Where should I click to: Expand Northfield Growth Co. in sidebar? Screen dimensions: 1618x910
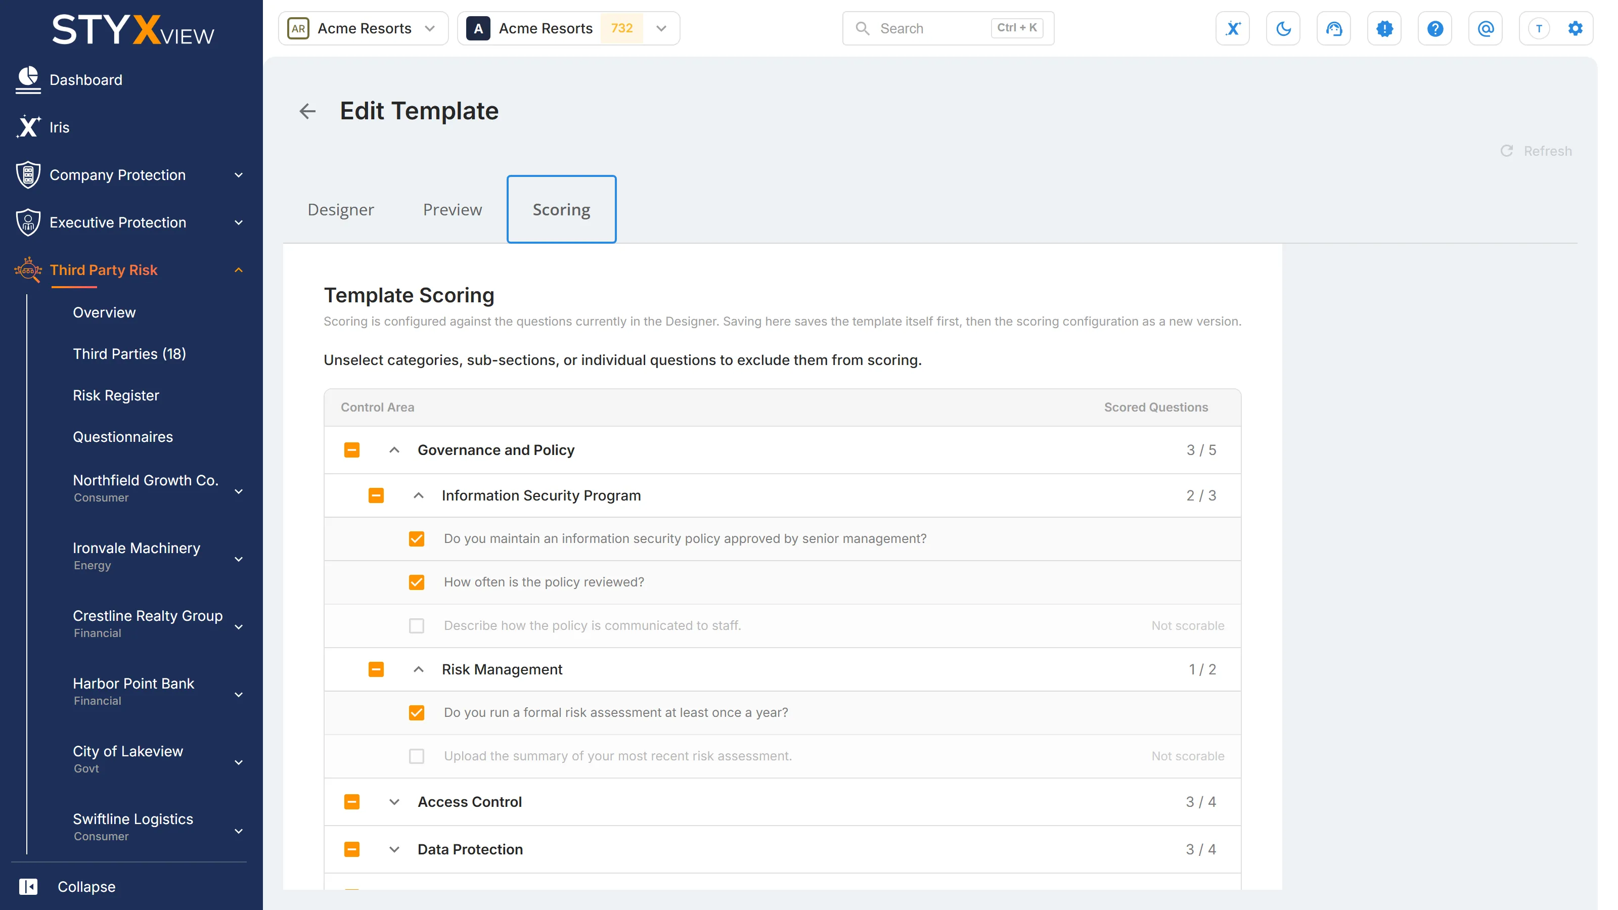pyautogui.click(x=239, y=491)
